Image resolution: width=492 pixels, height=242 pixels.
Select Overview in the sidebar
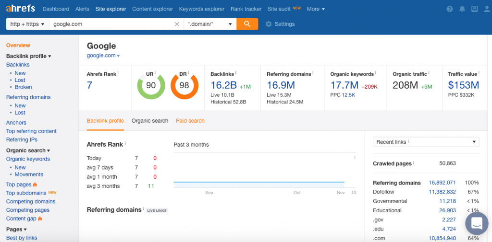18,46
